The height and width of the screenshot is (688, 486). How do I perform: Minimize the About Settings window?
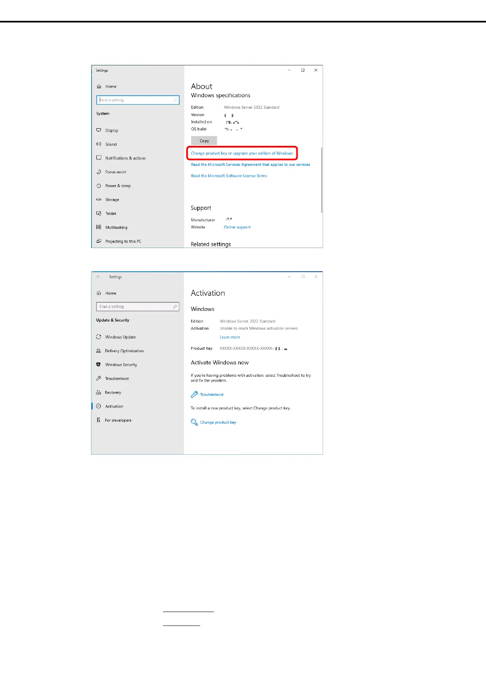(289, 70)
